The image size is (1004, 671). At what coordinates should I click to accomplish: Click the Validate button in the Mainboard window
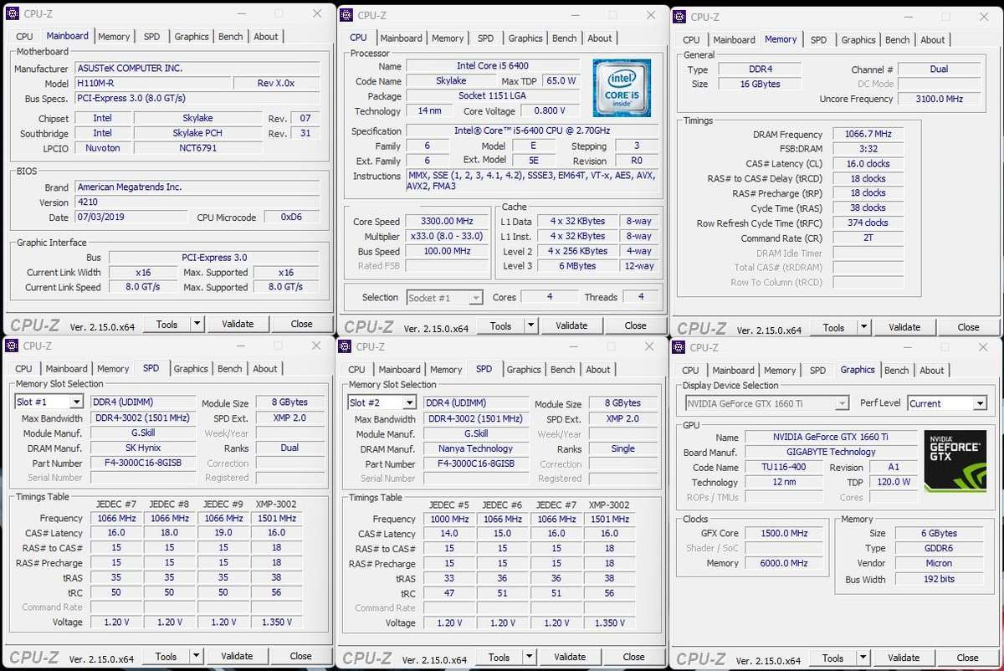(238, 324)
